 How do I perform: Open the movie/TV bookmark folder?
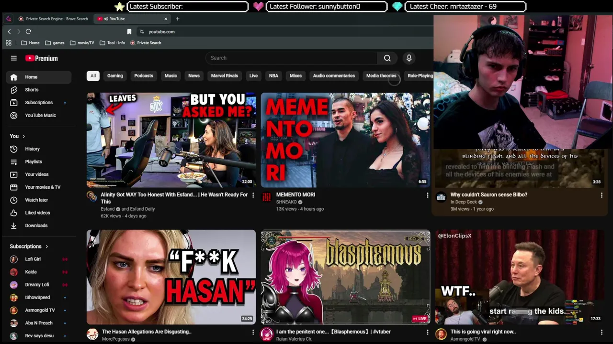pos(82,43)
